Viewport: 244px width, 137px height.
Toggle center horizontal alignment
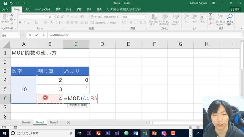point(72,22)
